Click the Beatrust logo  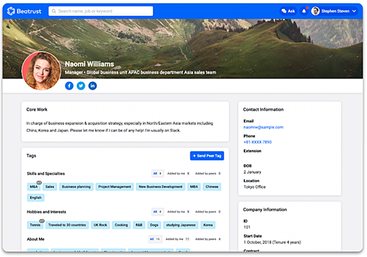pyautogui.click(x=24, y=11)
